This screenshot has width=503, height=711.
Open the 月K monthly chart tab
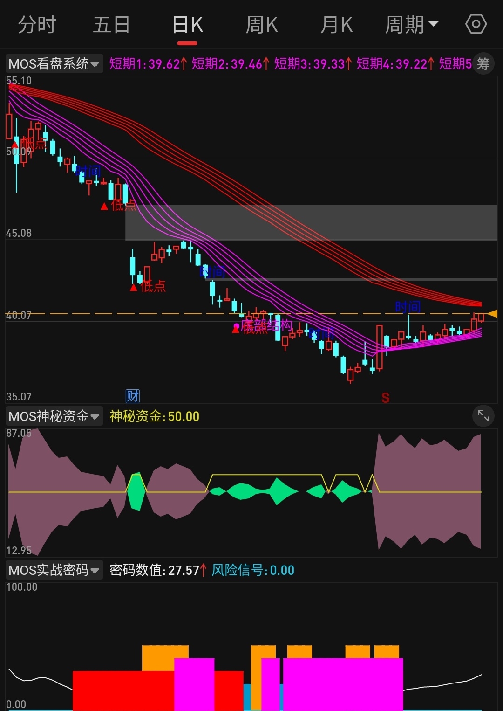tap(336, 25)
